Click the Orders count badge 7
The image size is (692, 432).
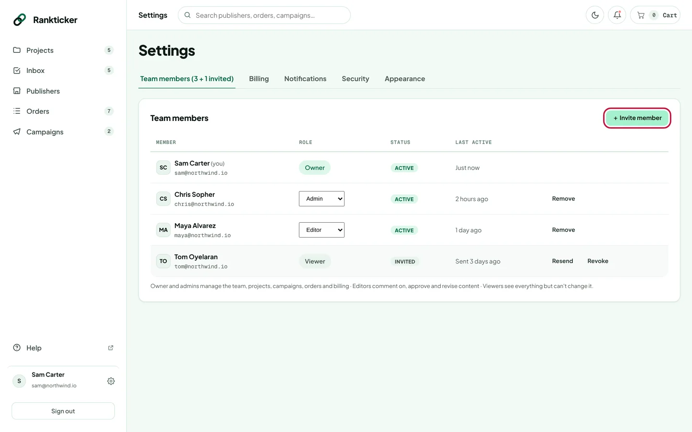tap(109, 111)
